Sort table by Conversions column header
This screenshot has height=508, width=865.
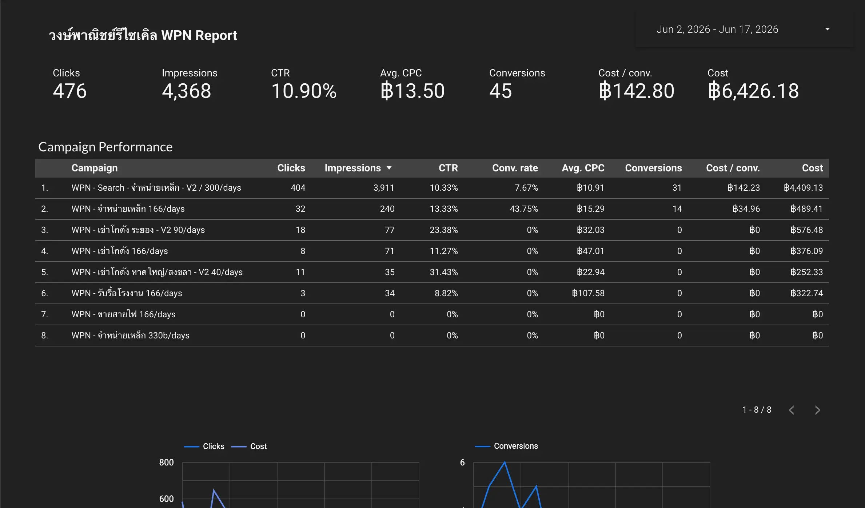[x=653, y=168]
